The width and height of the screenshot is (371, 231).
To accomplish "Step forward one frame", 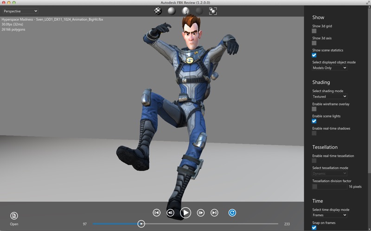I will [x=201, y=213].
